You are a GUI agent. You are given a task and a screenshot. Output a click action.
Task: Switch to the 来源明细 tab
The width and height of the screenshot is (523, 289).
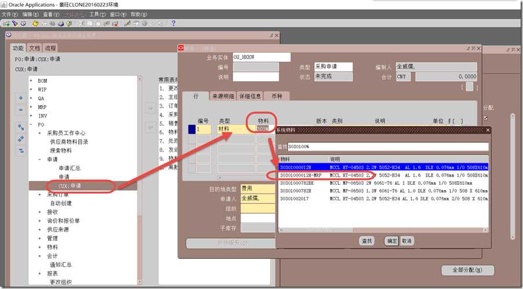[x=223, y=96]
